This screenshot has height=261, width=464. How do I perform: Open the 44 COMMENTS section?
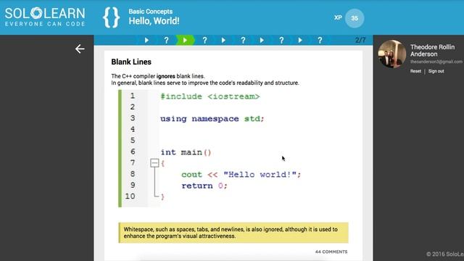point(331,252)
